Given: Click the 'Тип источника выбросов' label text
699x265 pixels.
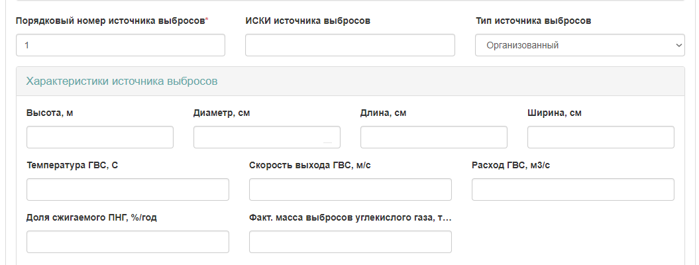Looking at the screenshot, I should tap(533, 21).
